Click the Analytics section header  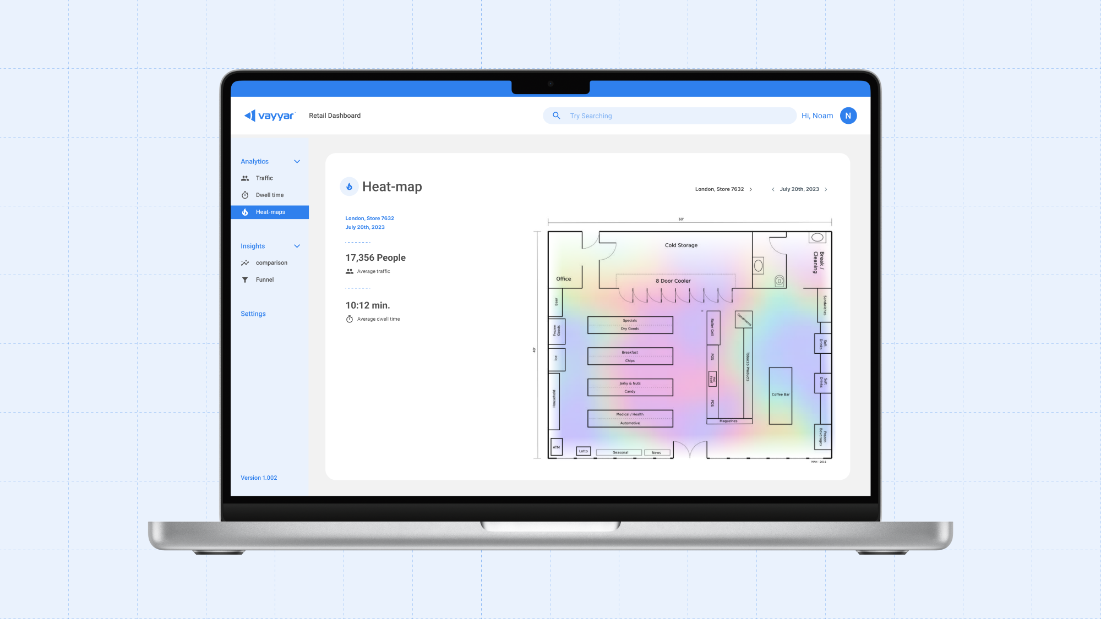click(x=254, y=162)
